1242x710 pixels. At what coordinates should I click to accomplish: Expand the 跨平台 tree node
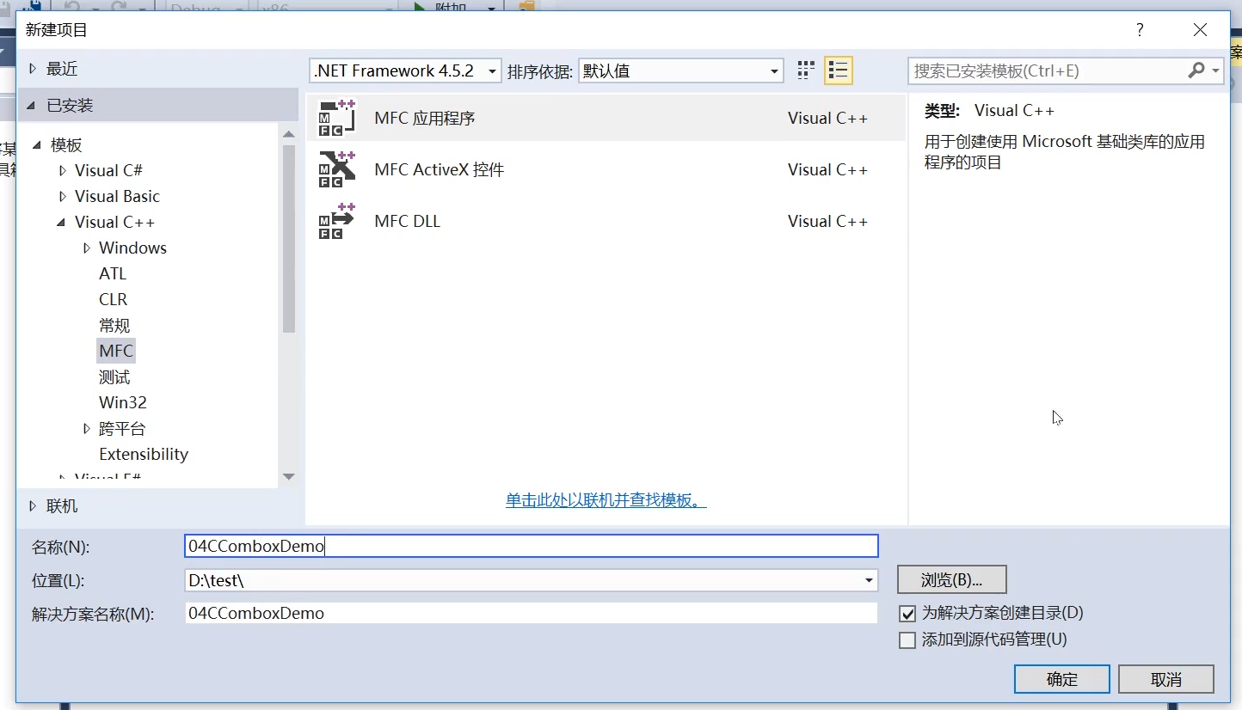tap(86, 429)
